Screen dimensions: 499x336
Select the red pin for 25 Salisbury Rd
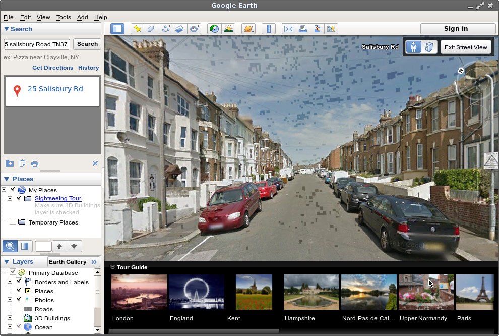(17, 91)
